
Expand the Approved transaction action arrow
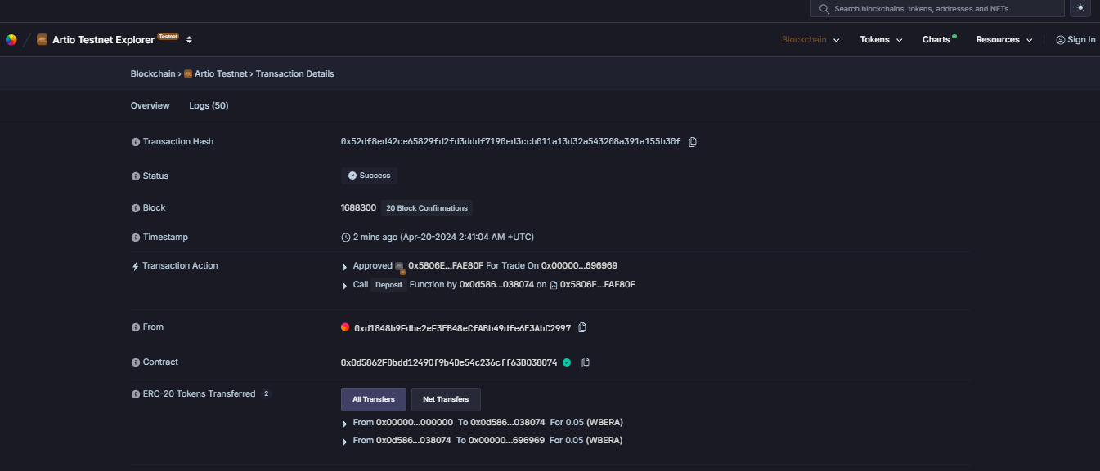344,267
